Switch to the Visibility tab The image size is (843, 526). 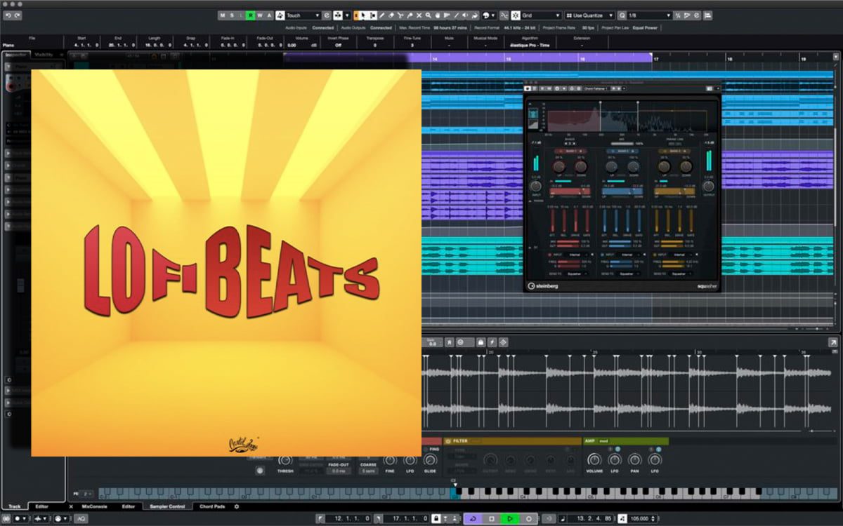(x=44, y=55)
